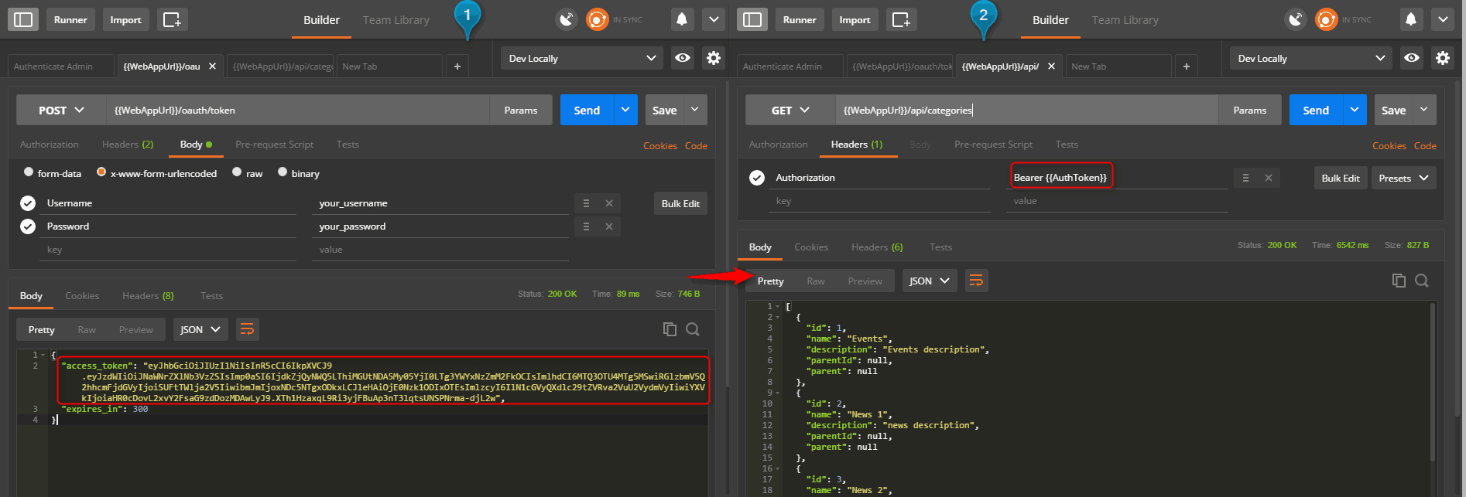Open the Team Library tab in right window

[x=1125, y=20]
